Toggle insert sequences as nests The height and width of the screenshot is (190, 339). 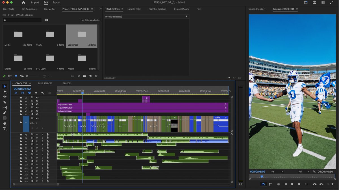click(16, 93)
